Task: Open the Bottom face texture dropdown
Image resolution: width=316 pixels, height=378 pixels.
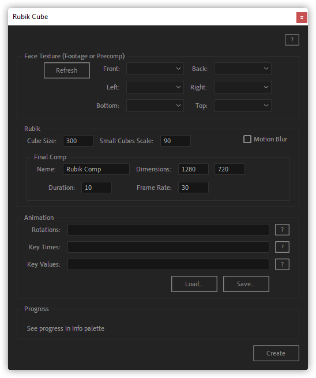Action: coord(155,106)
